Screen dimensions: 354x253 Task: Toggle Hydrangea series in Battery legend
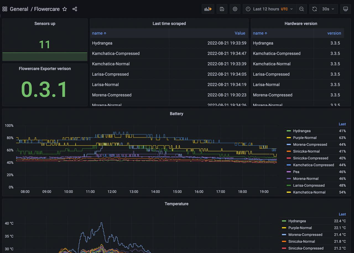tap(301, 131)
